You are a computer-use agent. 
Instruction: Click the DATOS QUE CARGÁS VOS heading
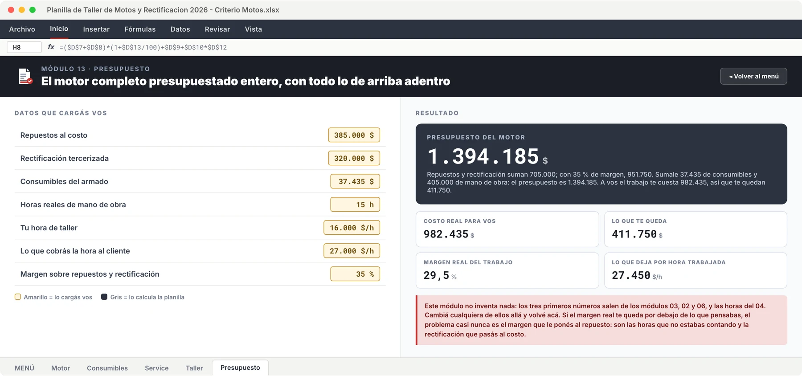click(61, 113)
